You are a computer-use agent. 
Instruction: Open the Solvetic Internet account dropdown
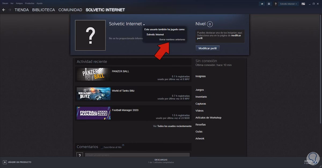click(x=289, y=4)
